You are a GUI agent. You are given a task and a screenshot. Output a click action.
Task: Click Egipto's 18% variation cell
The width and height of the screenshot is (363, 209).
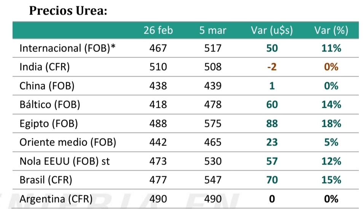[331, 123]
